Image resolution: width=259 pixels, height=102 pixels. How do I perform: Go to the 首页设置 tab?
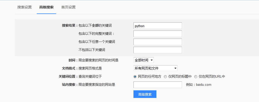68,7
